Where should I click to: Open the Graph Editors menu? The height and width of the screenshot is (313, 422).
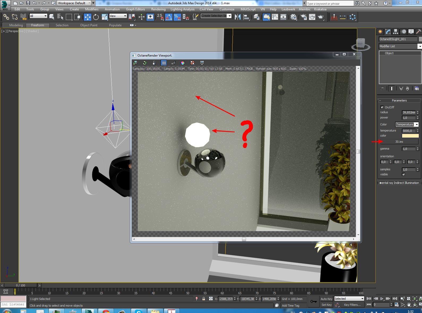click(x=135, y=9)
